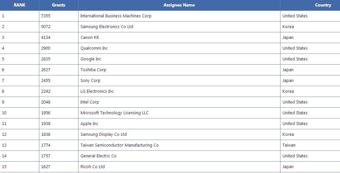Select Toshiba Corp in the table
Screen dimensions: 340x173
93,70
